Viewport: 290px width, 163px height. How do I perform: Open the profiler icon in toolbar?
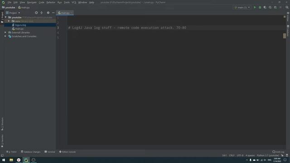tap(270, 7)
